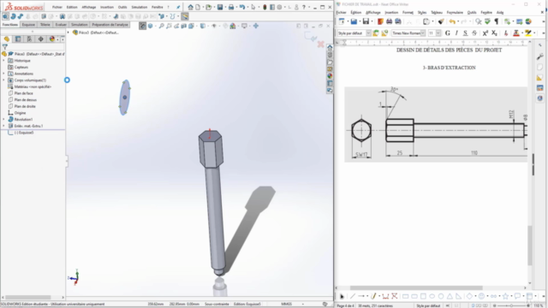Adjust Writer zoom slider in status bar
548x308 pixels.
(x=511, y=305)
